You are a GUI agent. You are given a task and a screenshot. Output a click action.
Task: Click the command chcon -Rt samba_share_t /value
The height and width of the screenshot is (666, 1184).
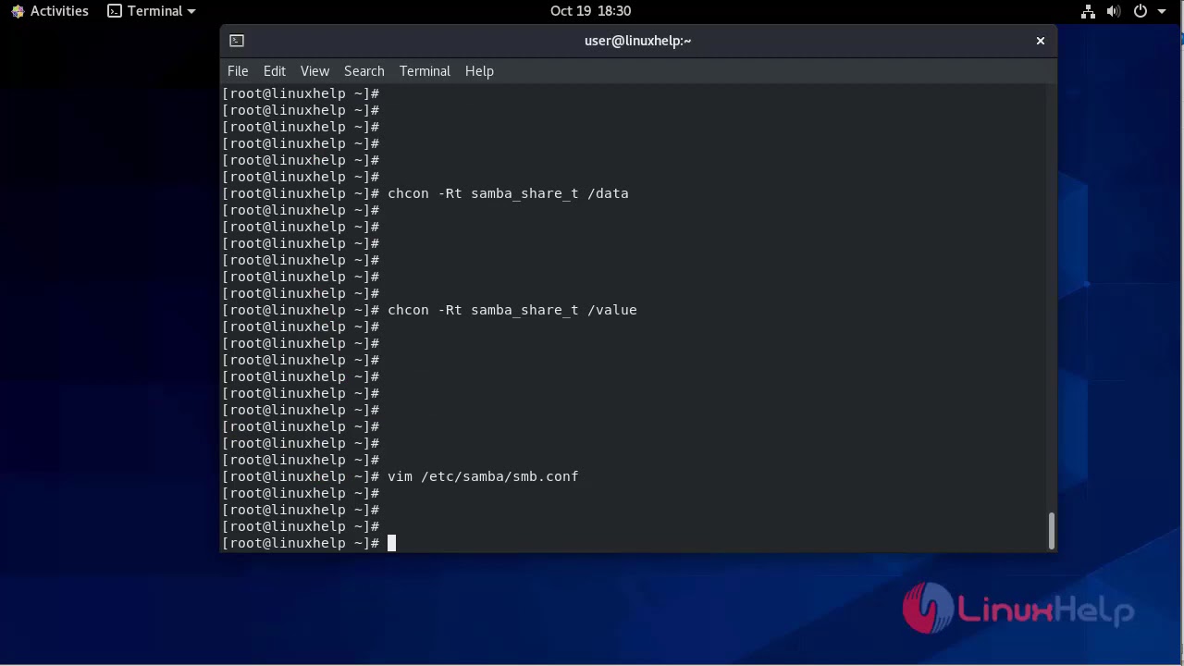[512, 310]
